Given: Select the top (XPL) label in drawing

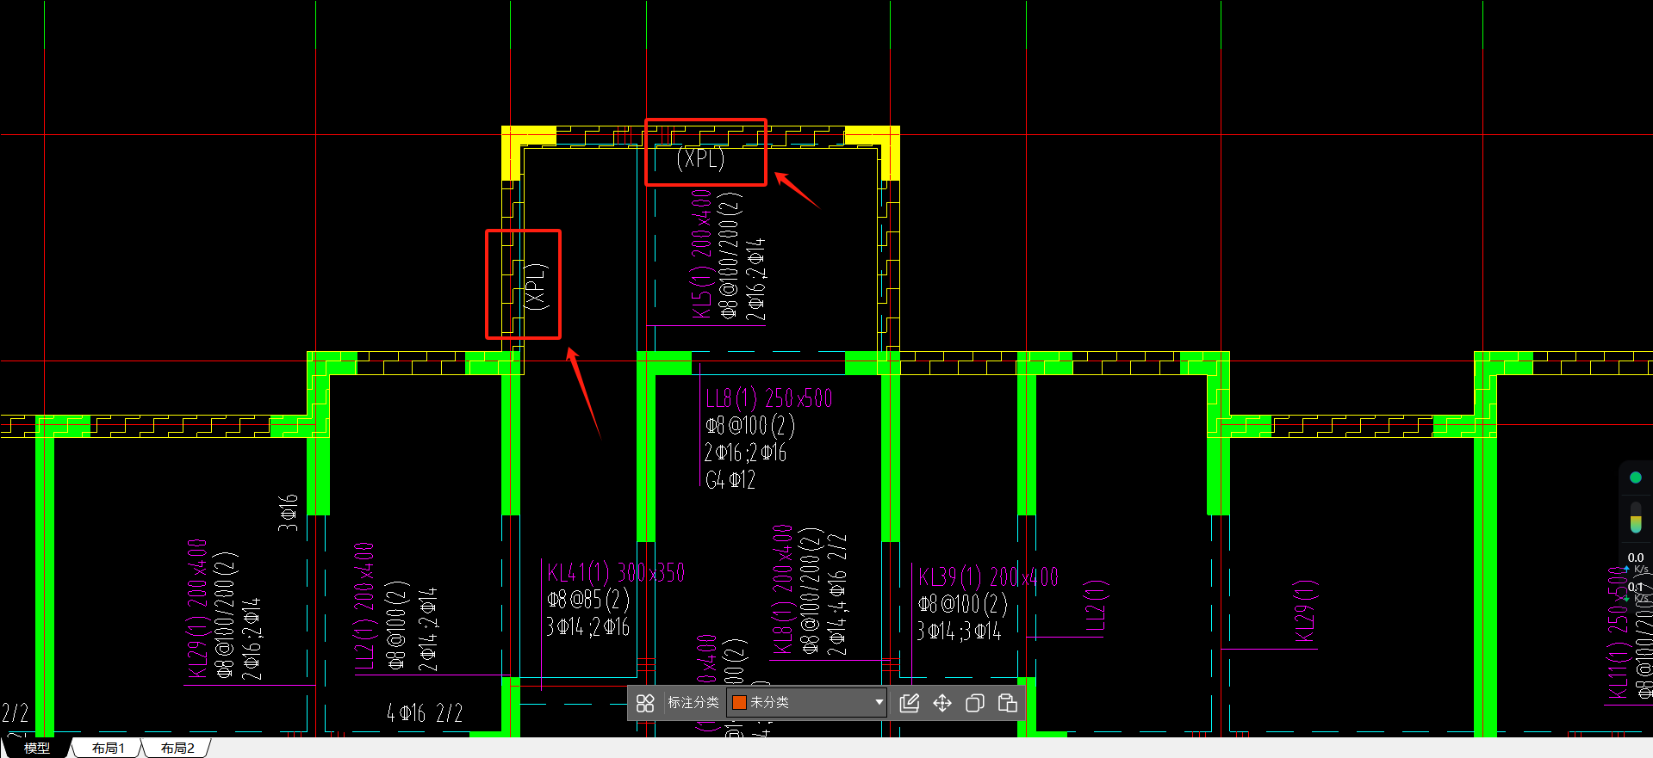Looking at the screenshot, I should [x=700, y=158].
